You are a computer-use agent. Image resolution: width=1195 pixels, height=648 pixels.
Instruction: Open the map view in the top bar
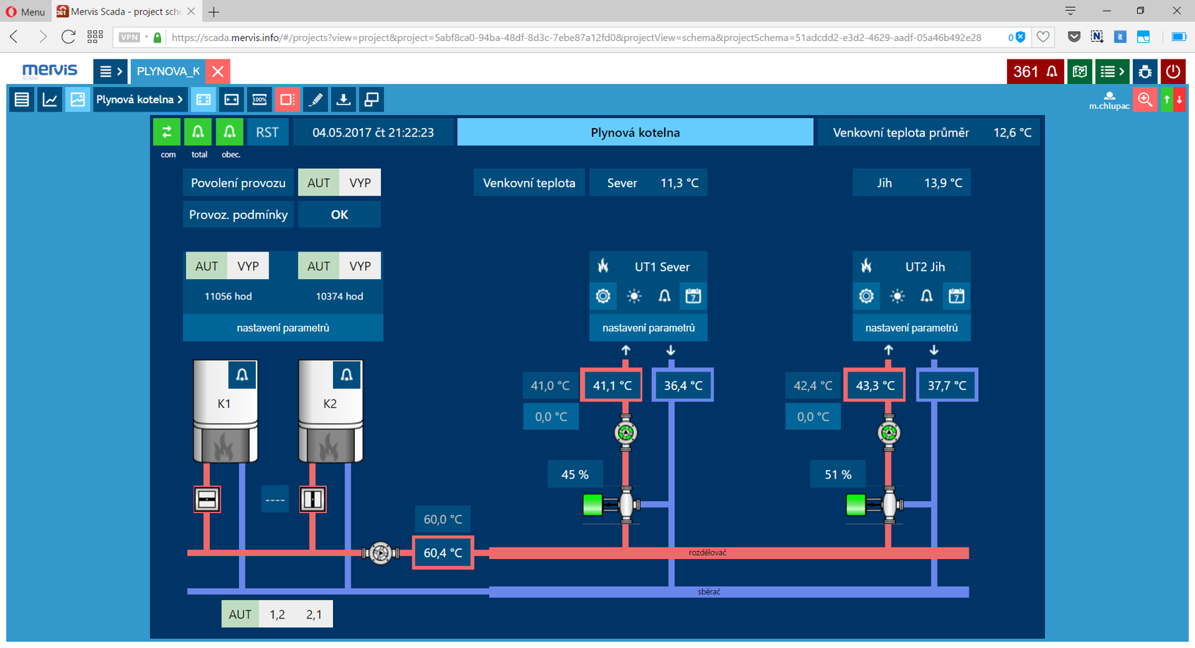click(1079, 71)
